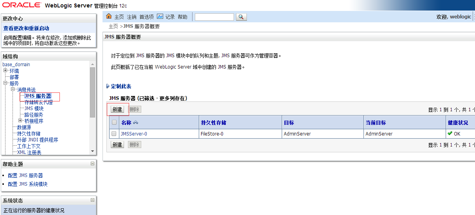Screen dimensions: 475x215
Task: Select JMS 模块 tree item
Action: click(34, 108)
